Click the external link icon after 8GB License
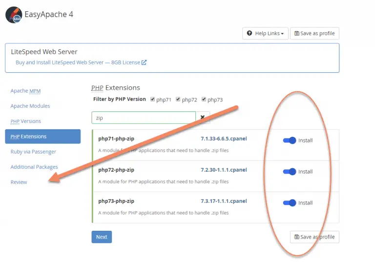375x262 pixels. [144, 62]
